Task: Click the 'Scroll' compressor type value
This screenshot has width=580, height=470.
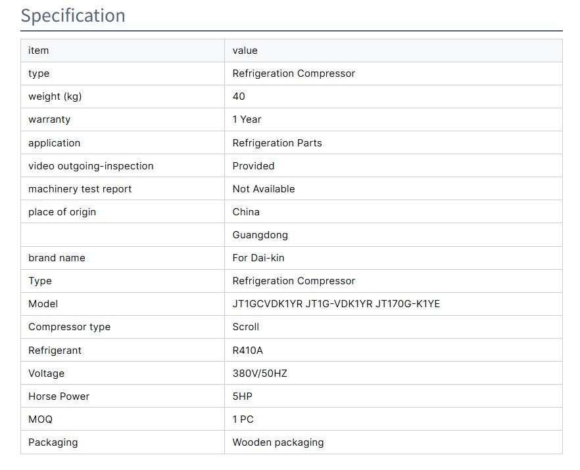Action: (245, 327)
